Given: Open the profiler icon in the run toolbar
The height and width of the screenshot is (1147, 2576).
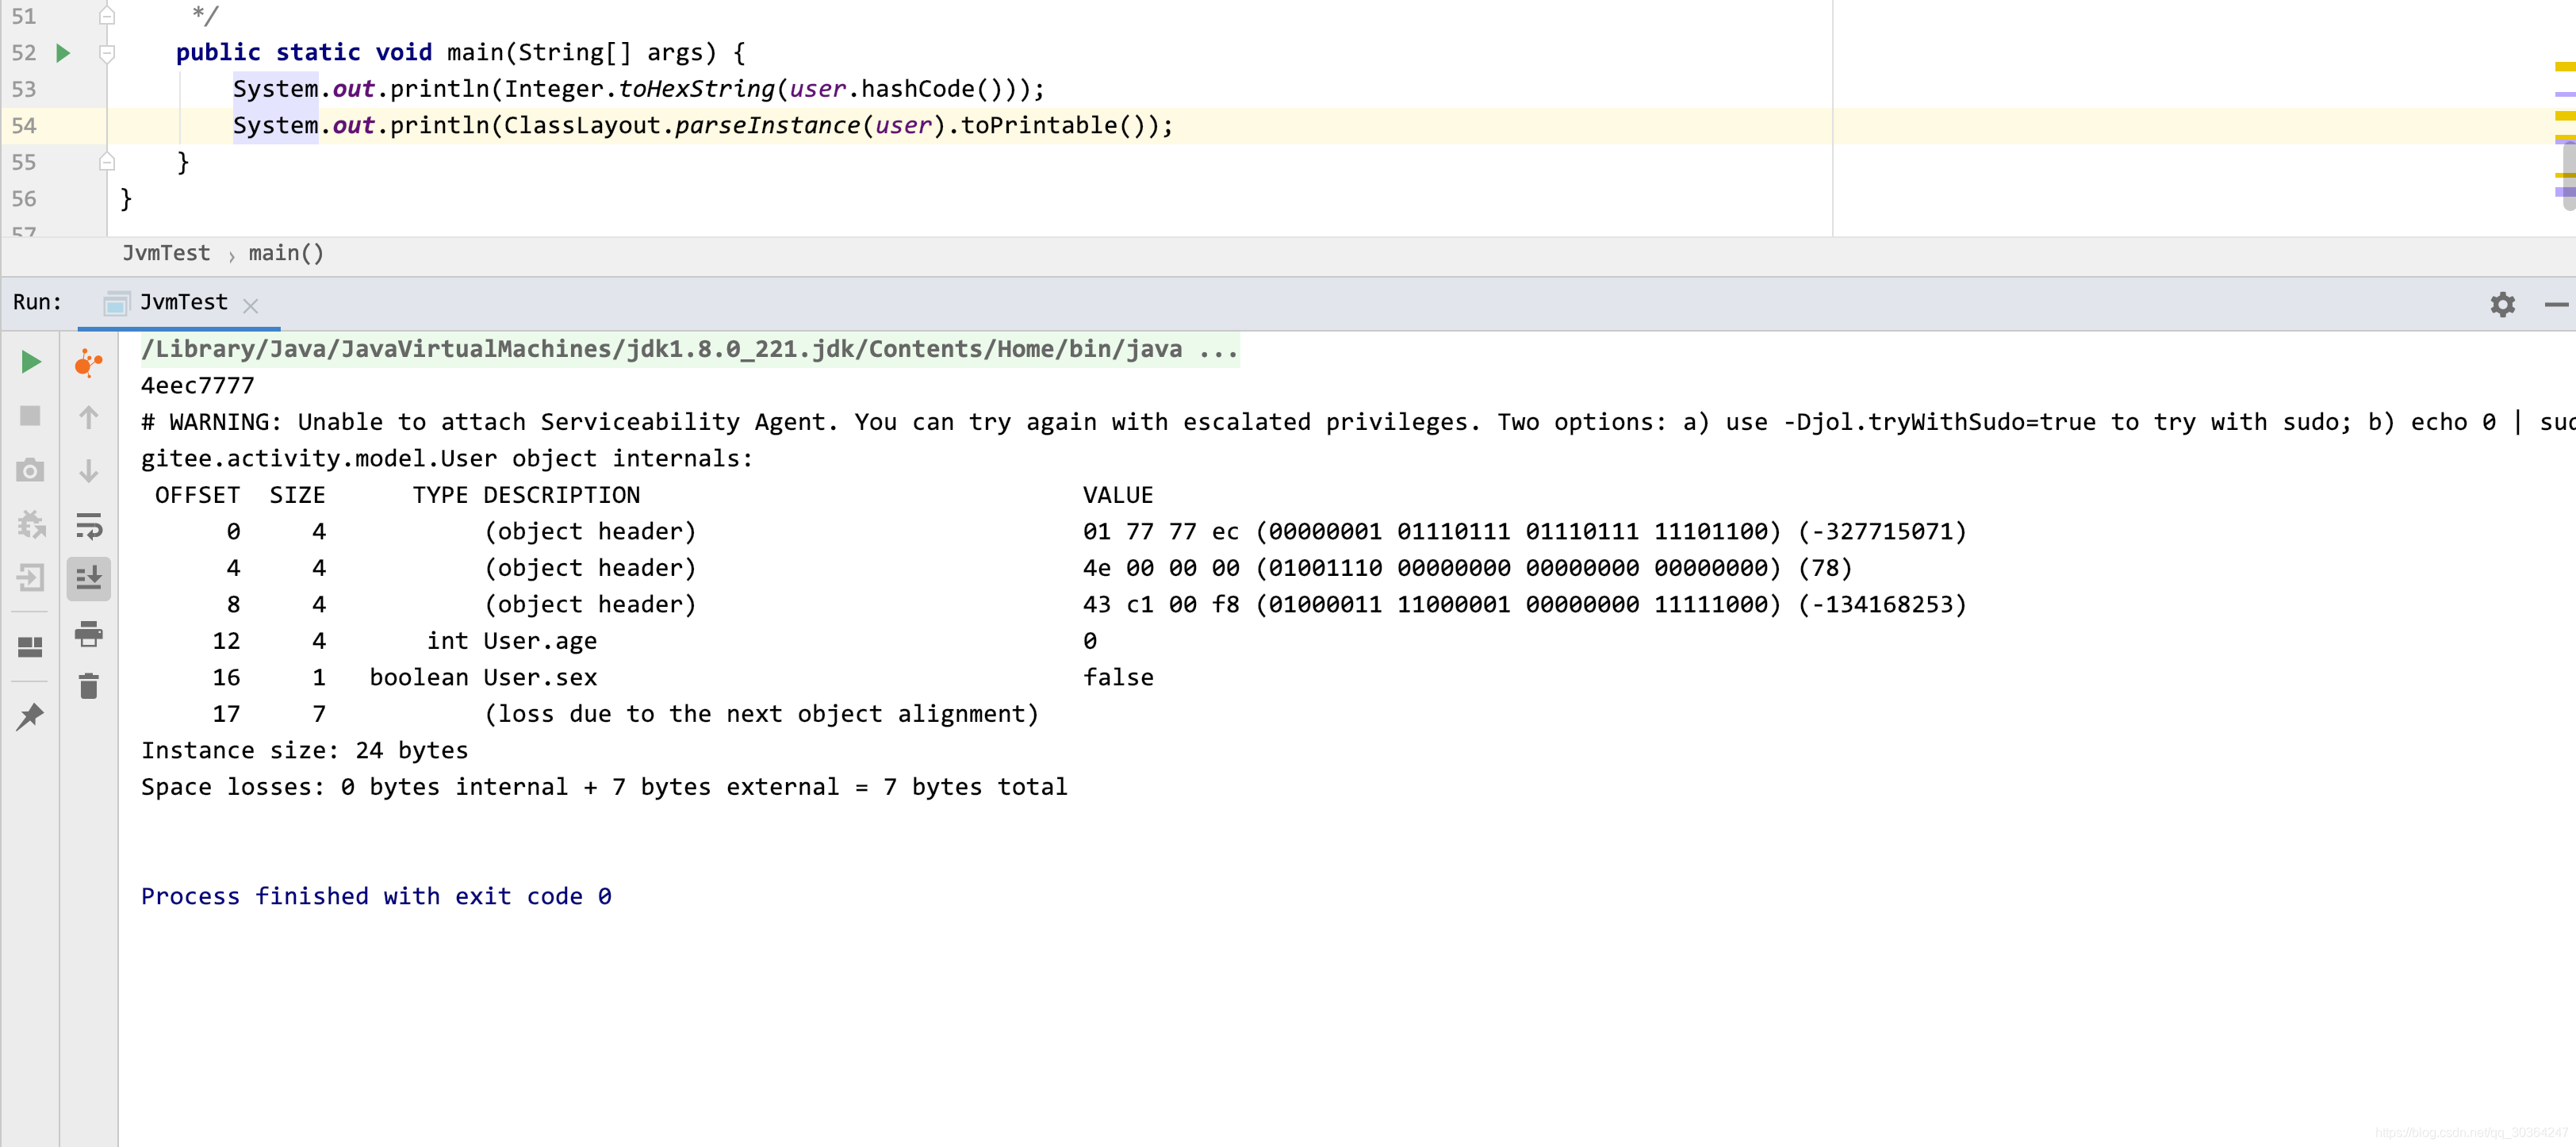Looking at the screenshot, I should click(87, 363).
